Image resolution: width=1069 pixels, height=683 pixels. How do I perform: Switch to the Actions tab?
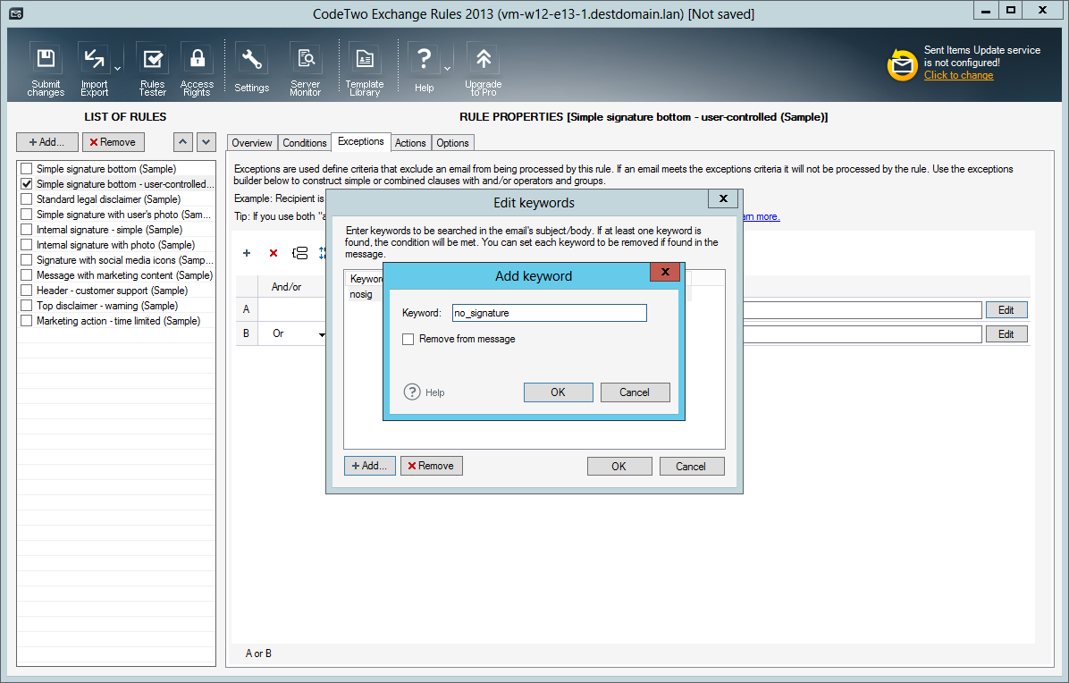[x=410, y=142]
